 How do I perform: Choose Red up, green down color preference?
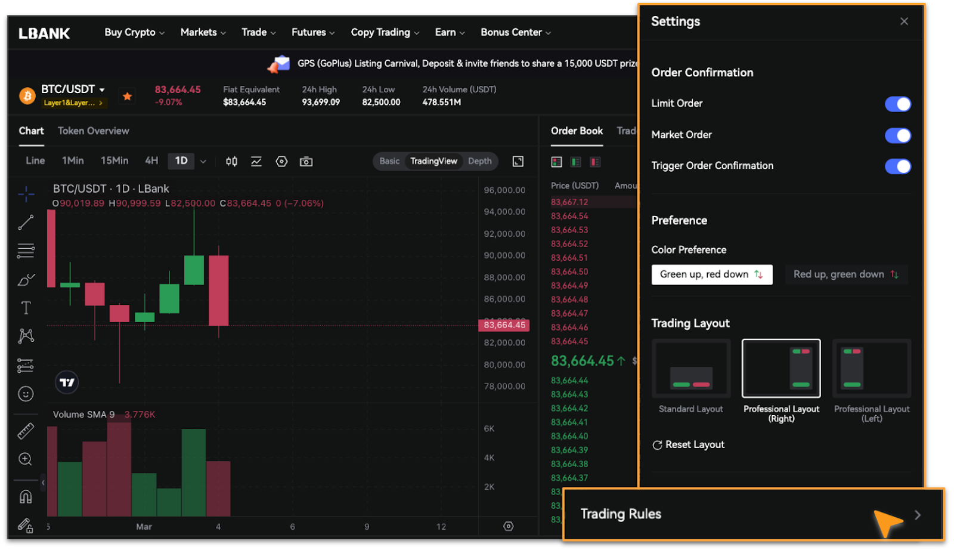click(x=845, y=274)
